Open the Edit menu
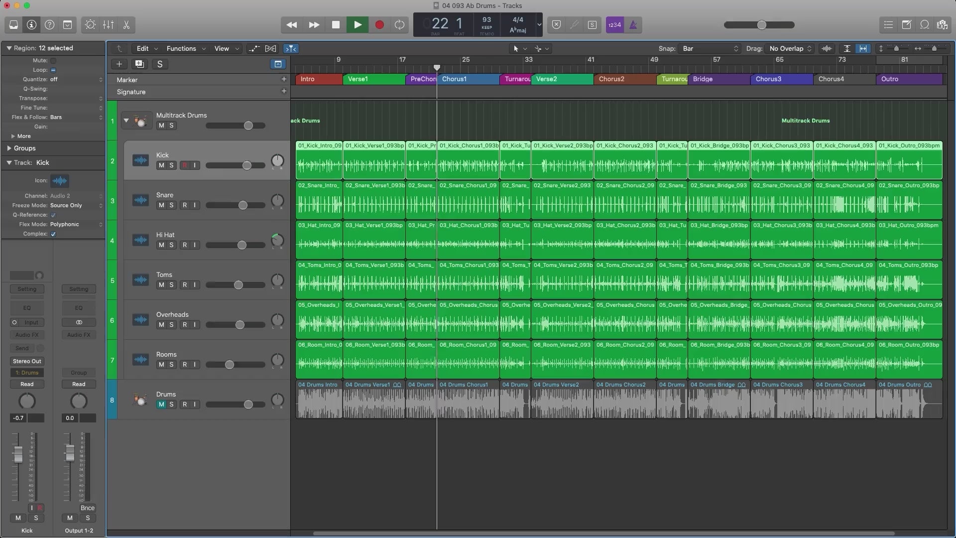956x538 pixels. pyautogui.click(x=147, y=48)
